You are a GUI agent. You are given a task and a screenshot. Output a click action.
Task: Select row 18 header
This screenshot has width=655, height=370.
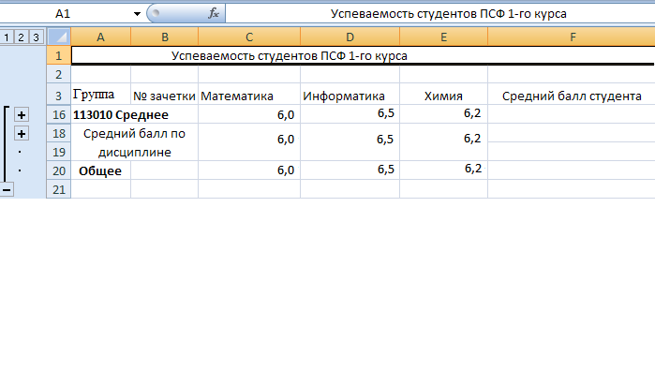(58, 133)
